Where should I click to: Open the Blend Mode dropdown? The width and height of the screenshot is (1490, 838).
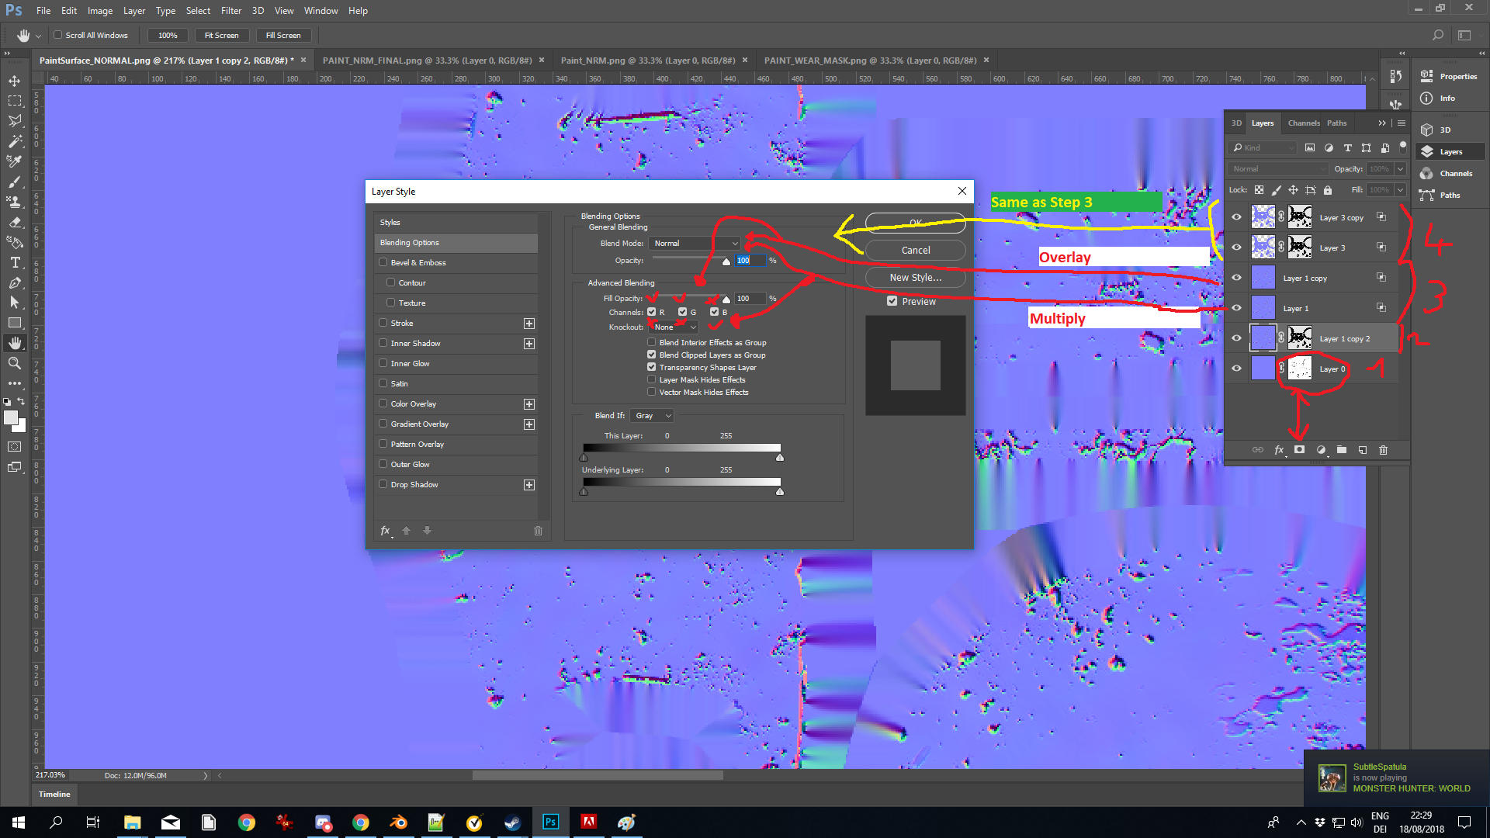695,244
